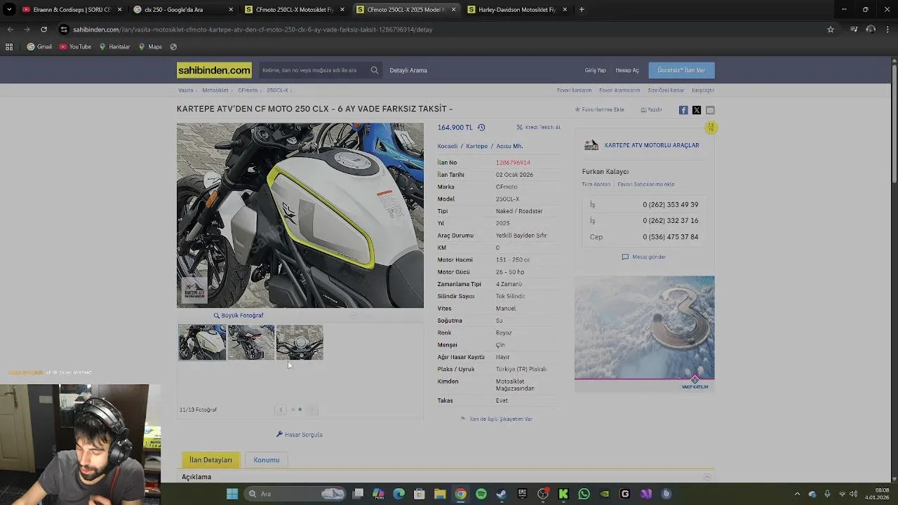Go to previous thumbnail page arrow

tap(281, 410)
